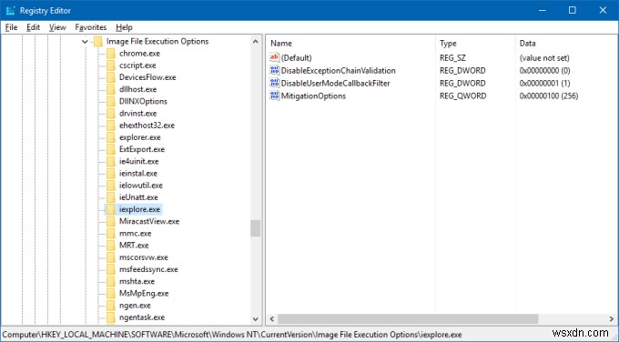Click the tree scroll up arrow
The height and width of the screenshot is (342, 619).
point(256,42)
